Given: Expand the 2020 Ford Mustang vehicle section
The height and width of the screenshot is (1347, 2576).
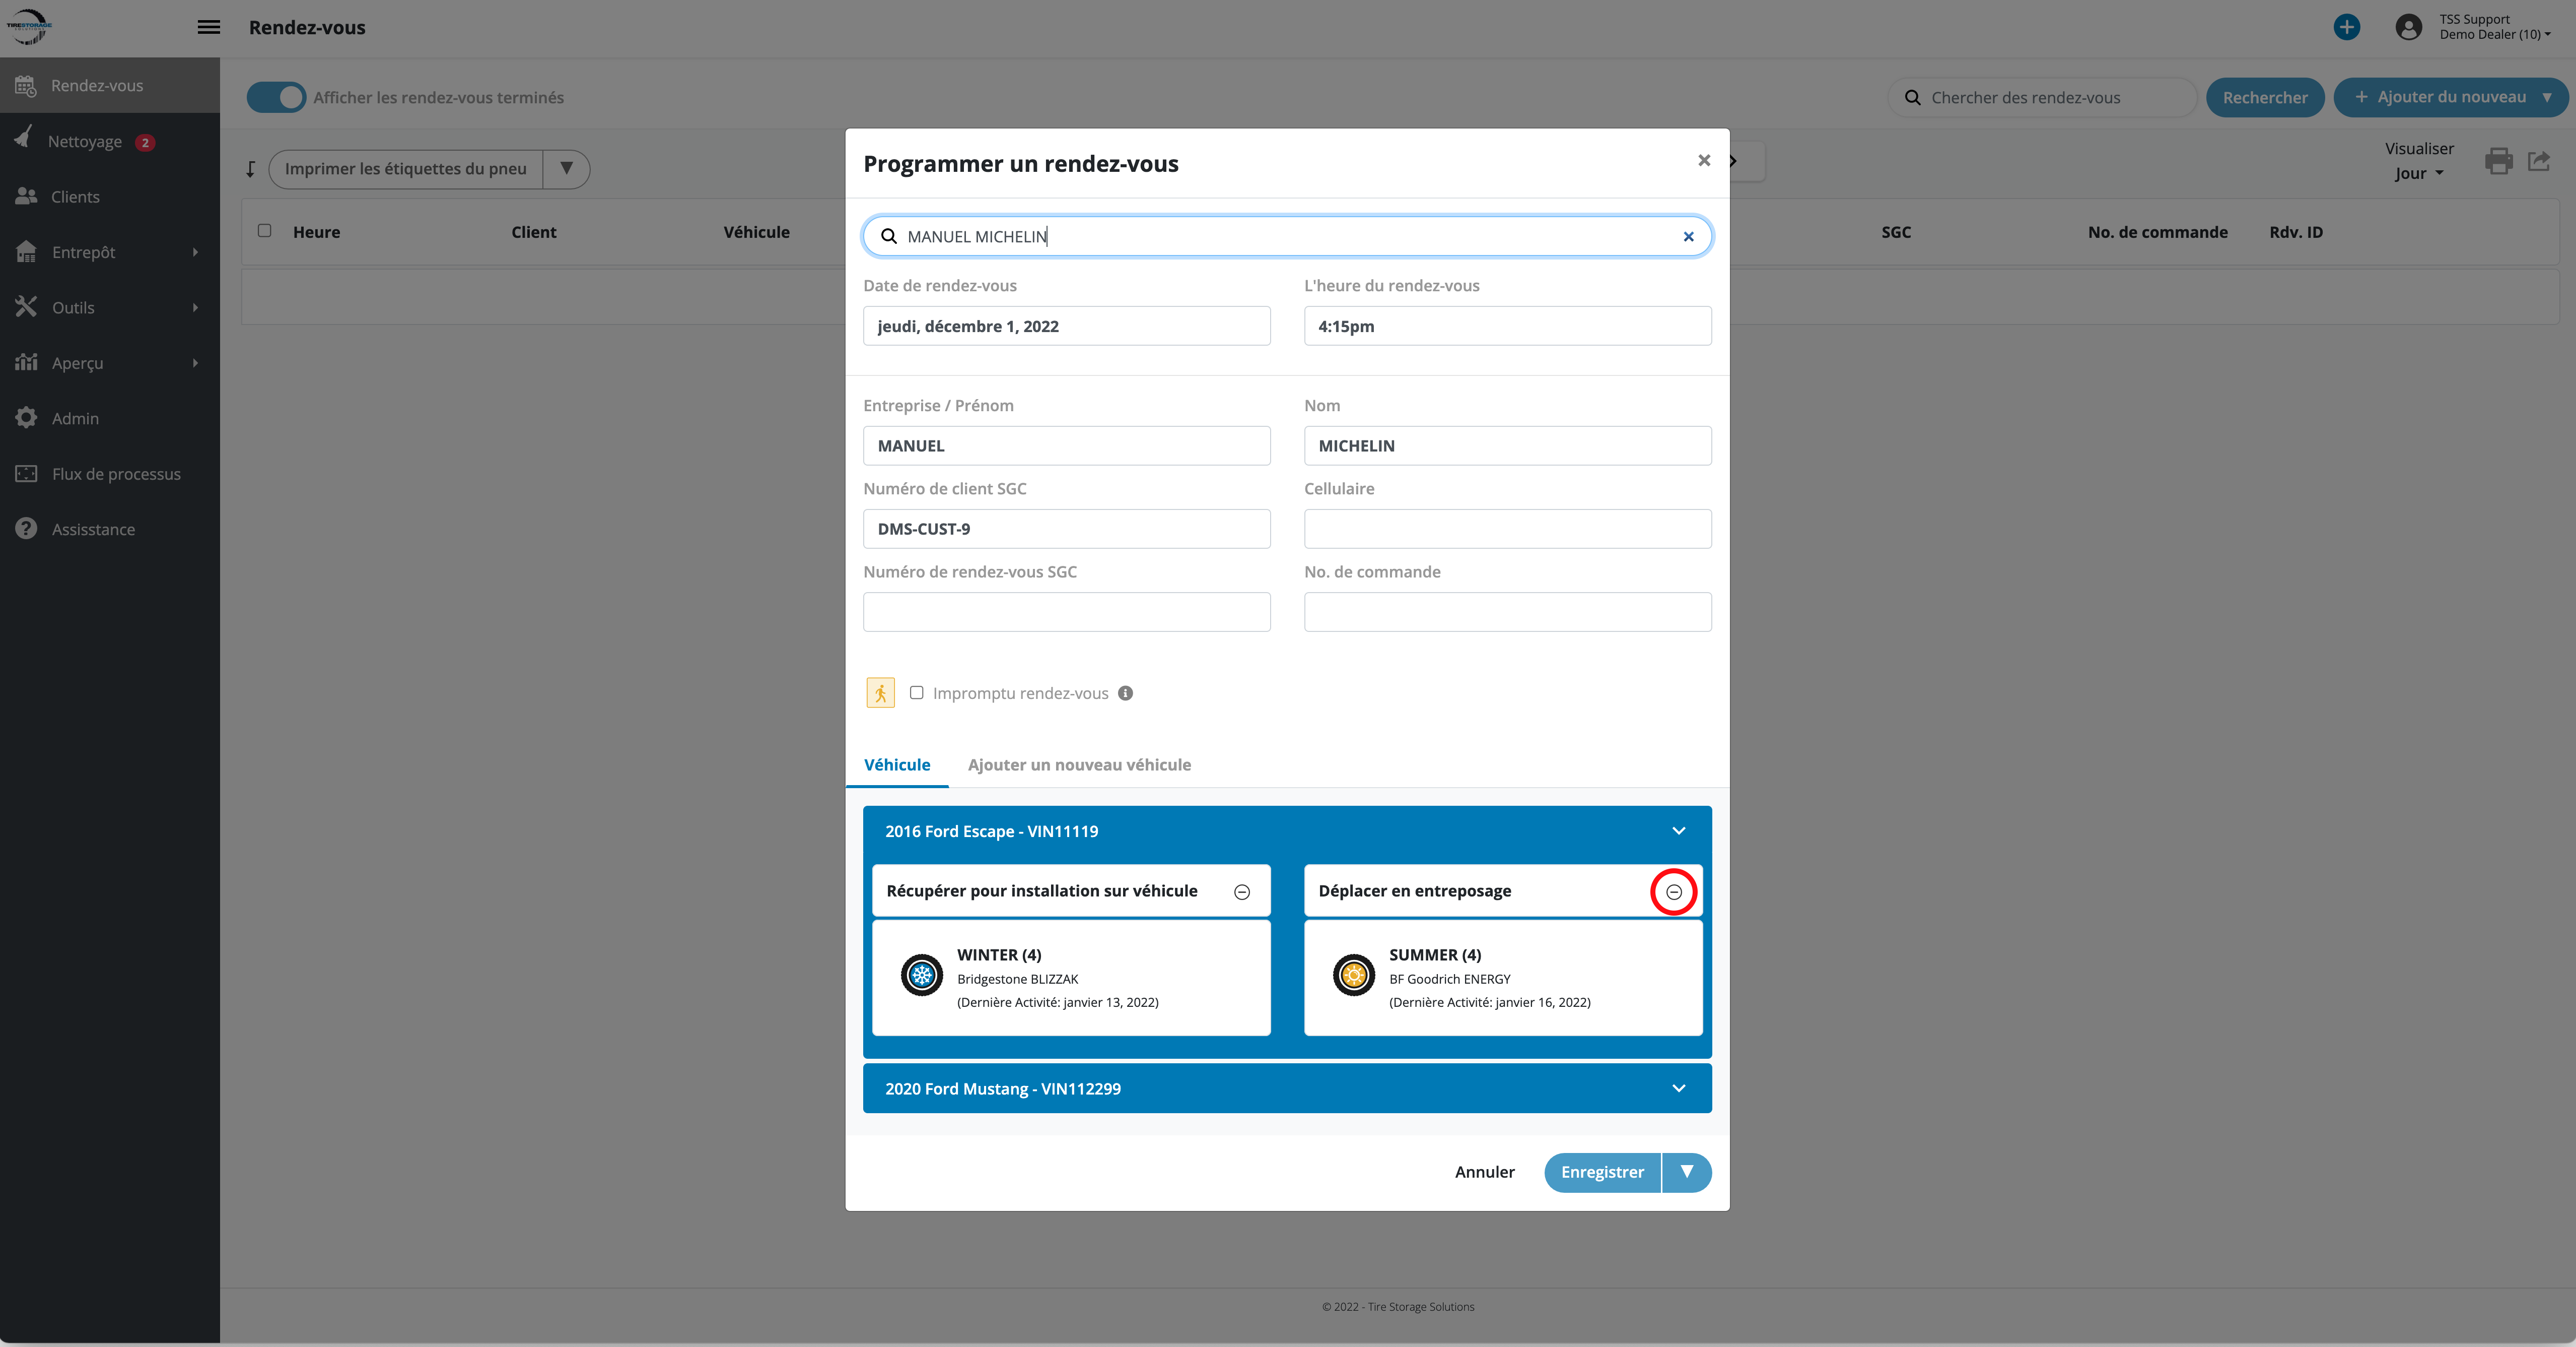Looking at the screenshot, I should coord(1678,1088).
